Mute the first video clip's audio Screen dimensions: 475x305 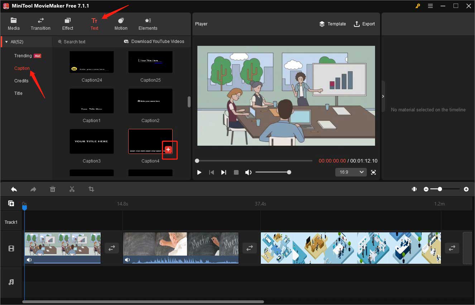(29, 260)
